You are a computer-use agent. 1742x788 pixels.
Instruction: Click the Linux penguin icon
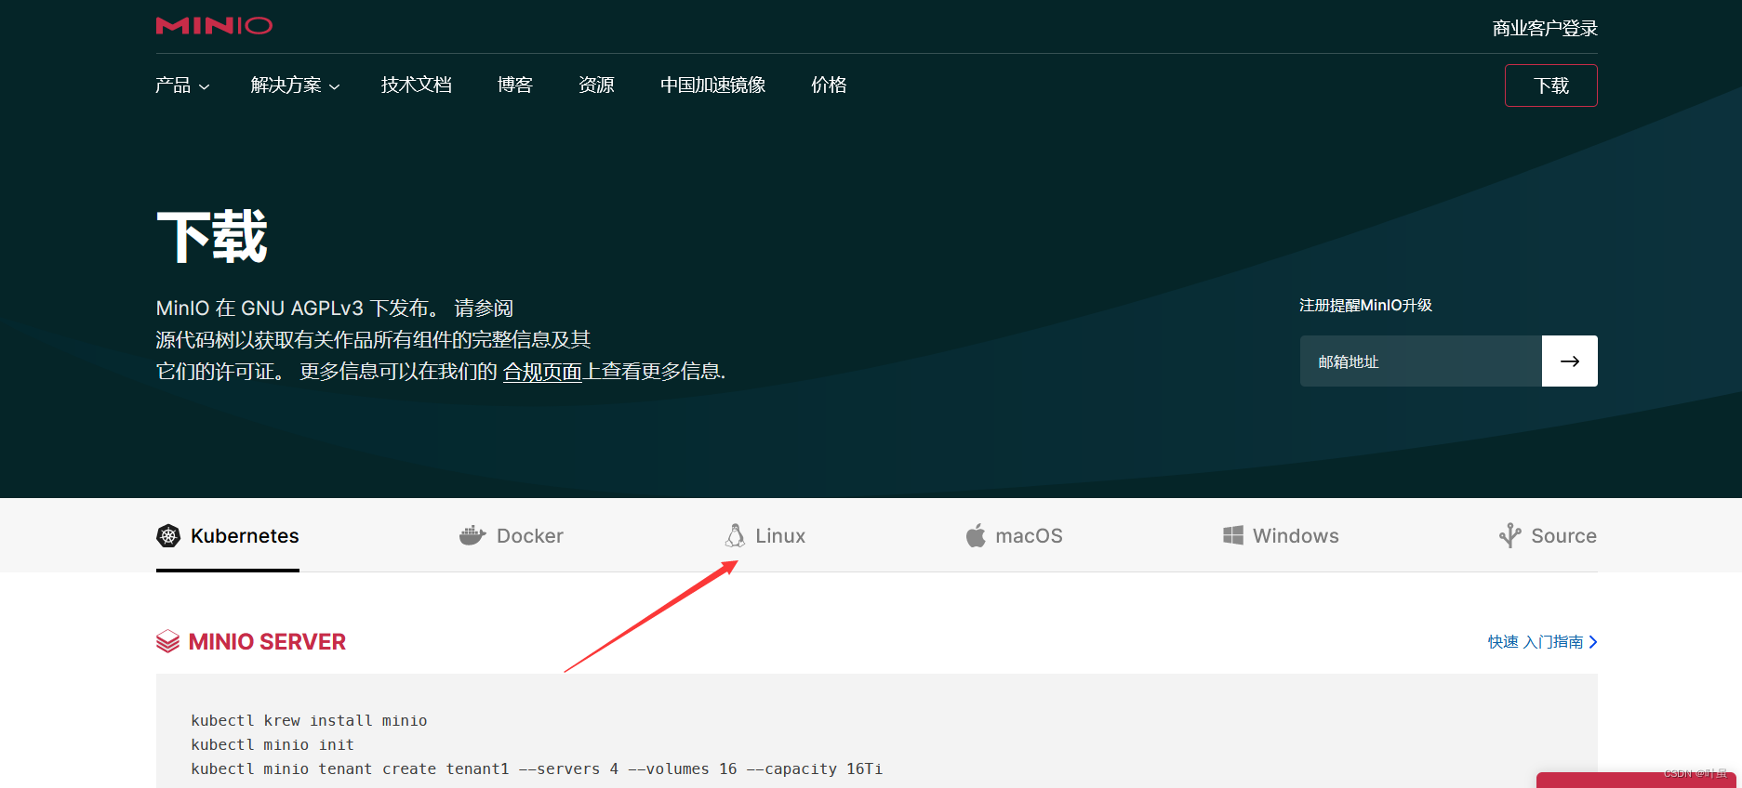(735, 535)
